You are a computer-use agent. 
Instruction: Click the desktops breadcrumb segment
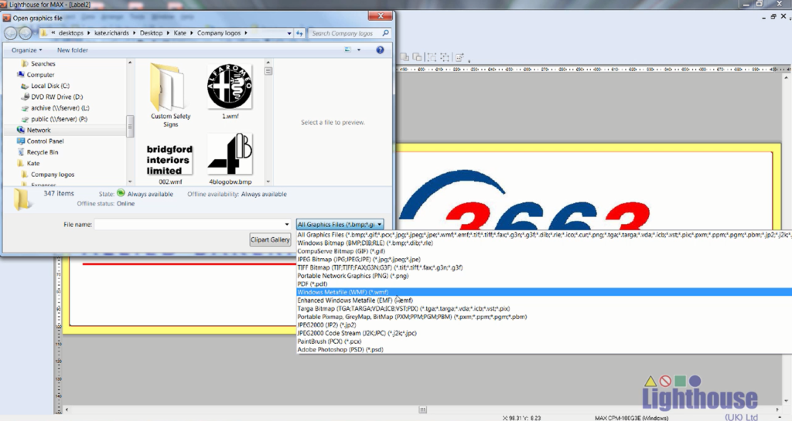pyautogui.click(x=70, y=32)
